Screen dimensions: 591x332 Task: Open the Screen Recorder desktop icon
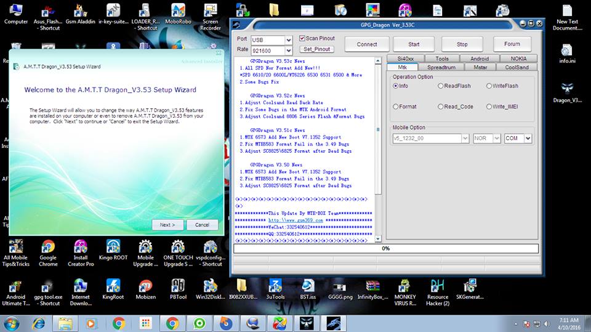(211, 17)
